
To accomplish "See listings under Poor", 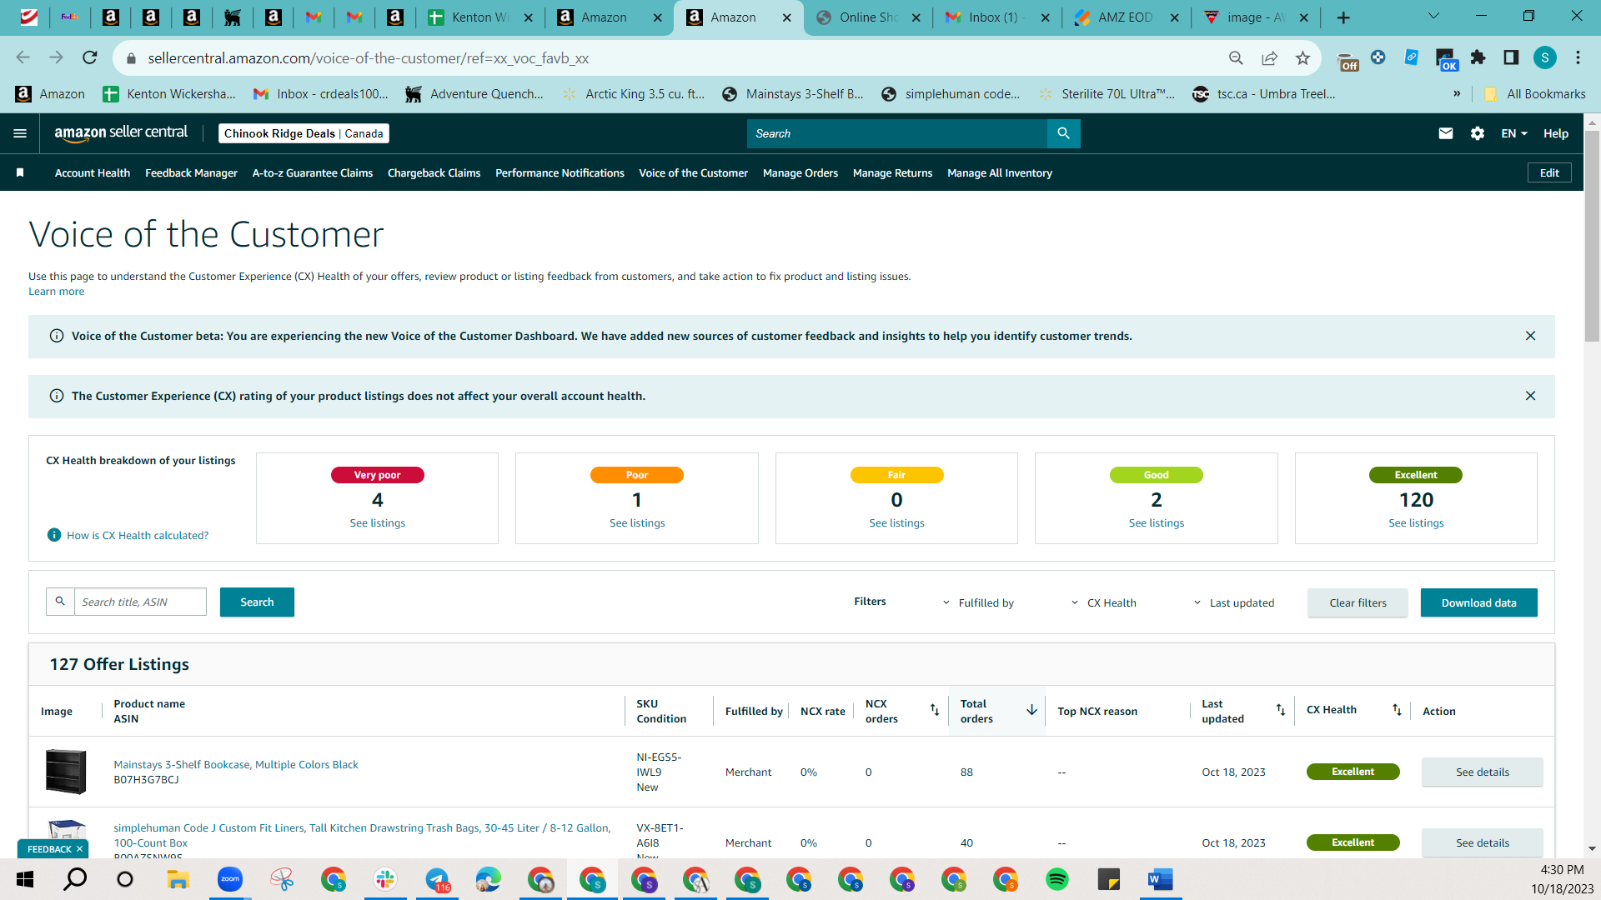I will [637, 522].
